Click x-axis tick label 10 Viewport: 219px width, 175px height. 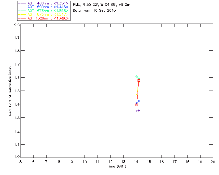85,162
